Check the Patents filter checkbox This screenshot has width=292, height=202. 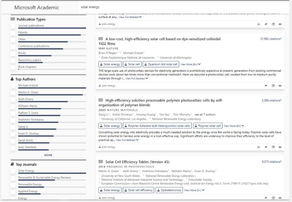click(x=13, y=33)
